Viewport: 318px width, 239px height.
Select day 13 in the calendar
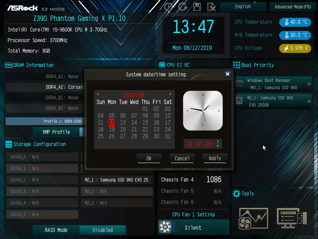pyautogui.click(x=123, y=123)
